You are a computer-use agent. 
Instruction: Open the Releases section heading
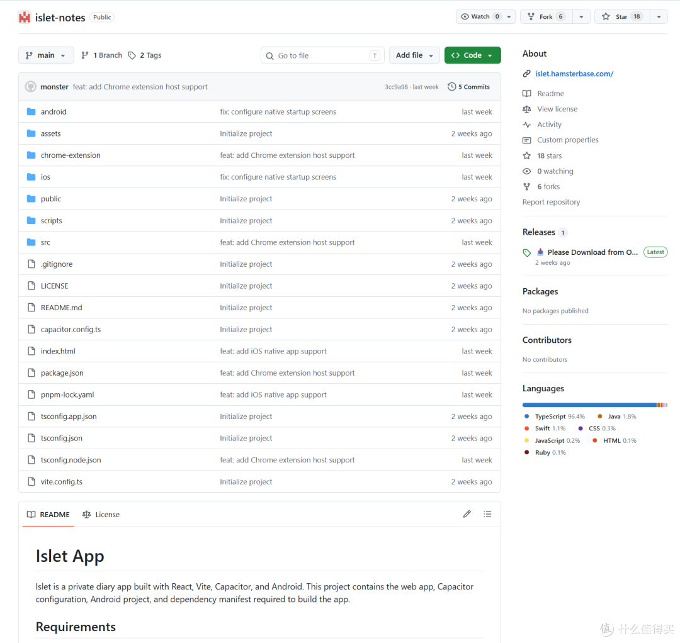pos(538,232)
